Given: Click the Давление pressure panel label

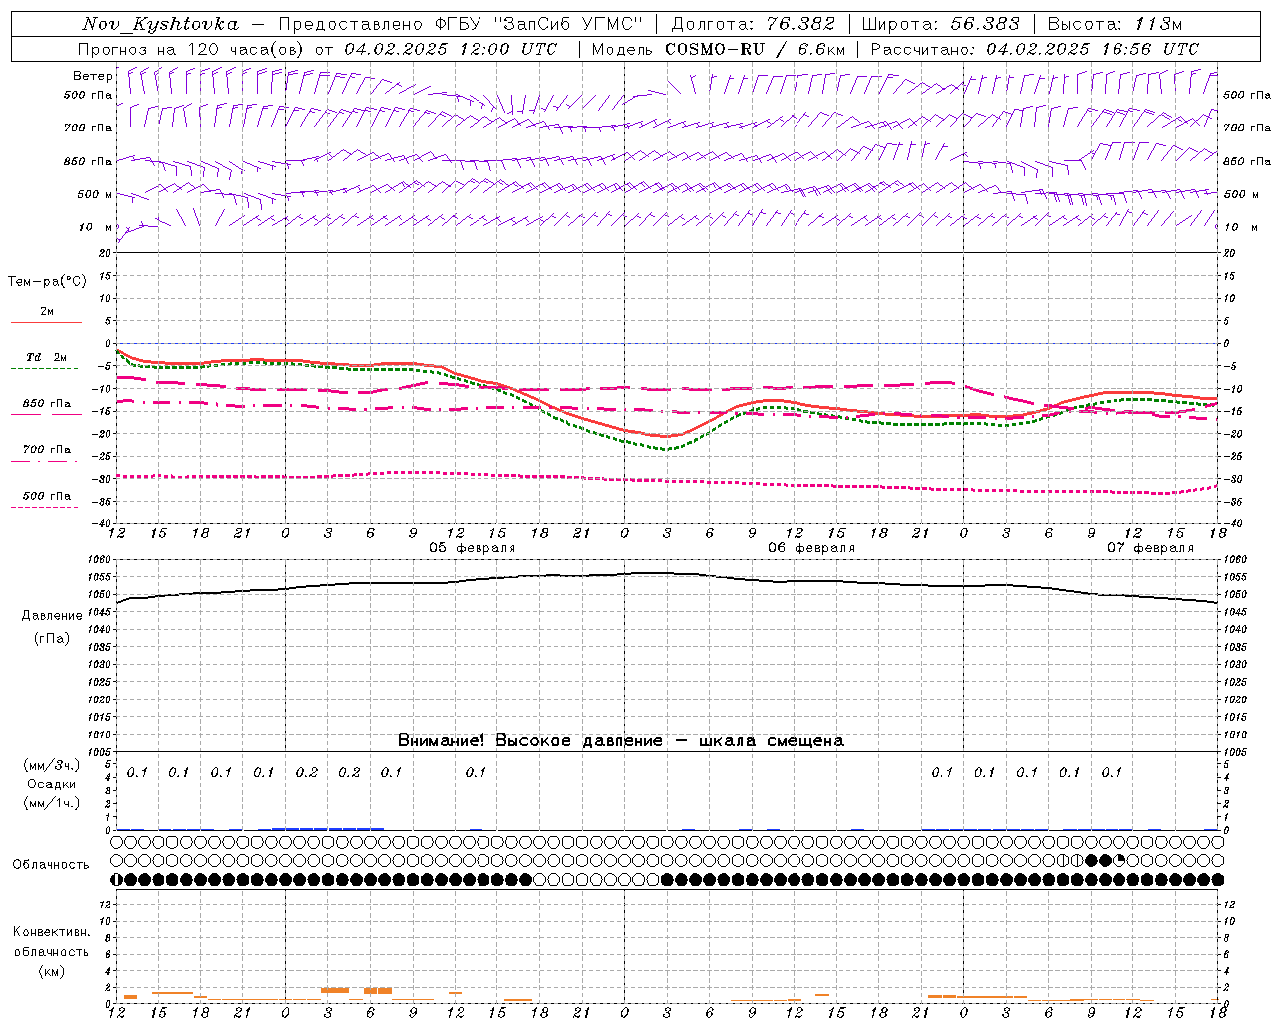Looking at the screenshot, I should coord(53,616).
